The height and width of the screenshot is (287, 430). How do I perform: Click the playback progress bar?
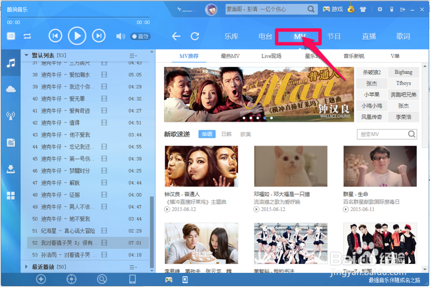coord(78,17)
